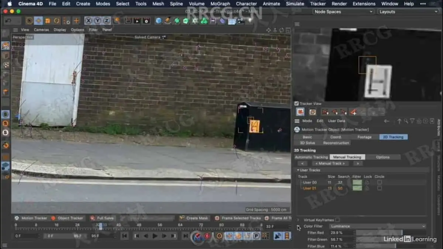Open viewport Filter menu
443x249 pixels.
93,30
